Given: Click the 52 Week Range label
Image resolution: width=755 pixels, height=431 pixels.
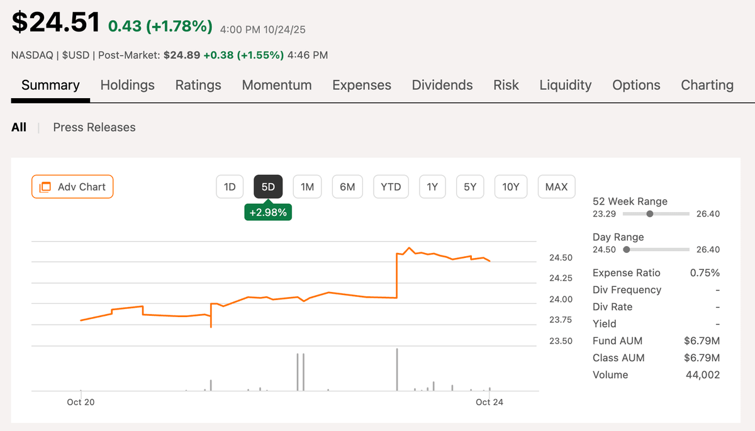Looking at the screenshot, I should 630,201.
